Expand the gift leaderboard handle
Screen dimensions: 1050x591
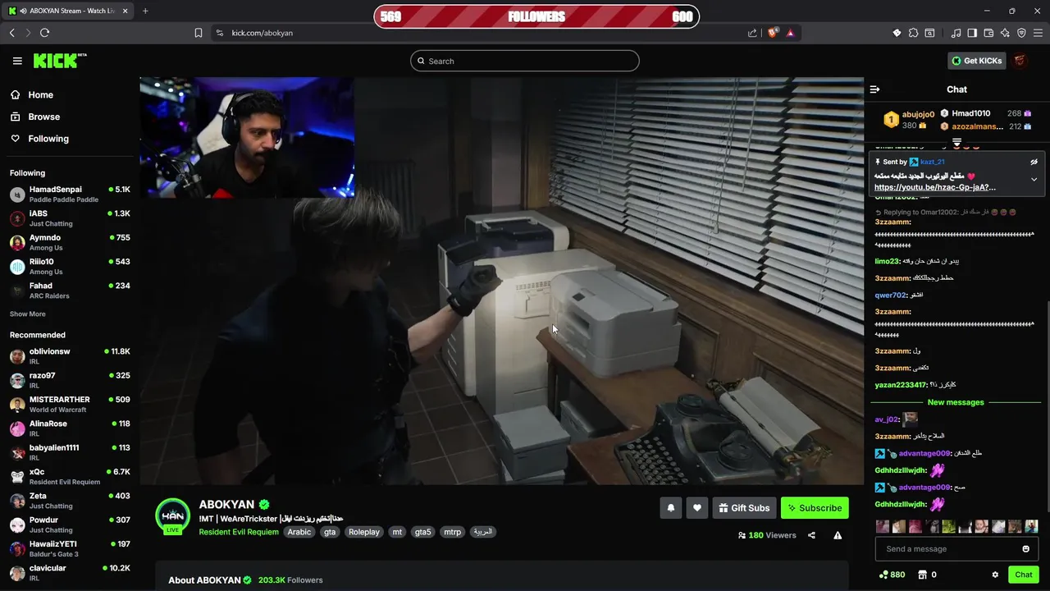[956, 143]
